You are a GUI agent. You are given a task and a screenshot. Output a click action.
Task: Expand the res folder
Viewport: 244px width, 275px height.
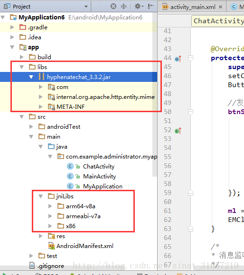[x=41, y=236]
